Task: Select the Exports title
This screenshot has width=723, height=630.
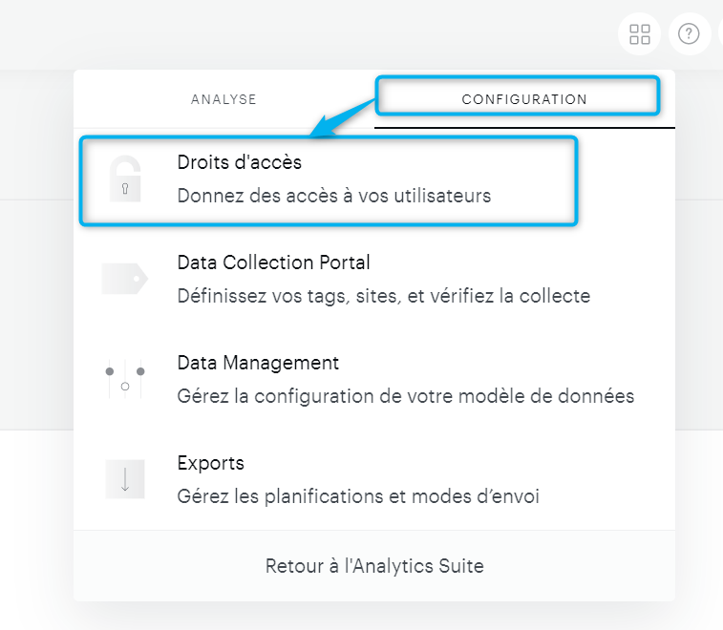Action: (x=211, y=463)
